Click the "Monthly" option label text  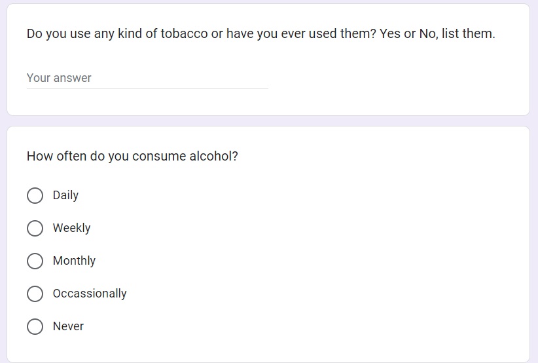coord(74,261)
